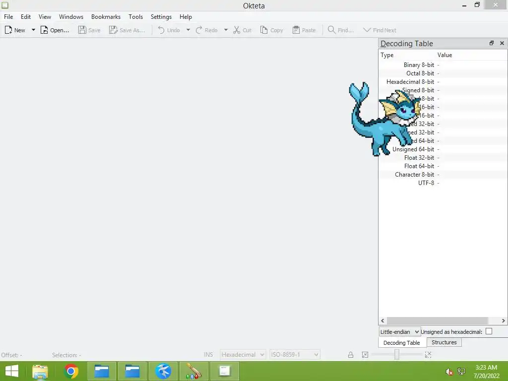Click the muted volume tray icon
The image size is (508, 381).
point(449,372)
